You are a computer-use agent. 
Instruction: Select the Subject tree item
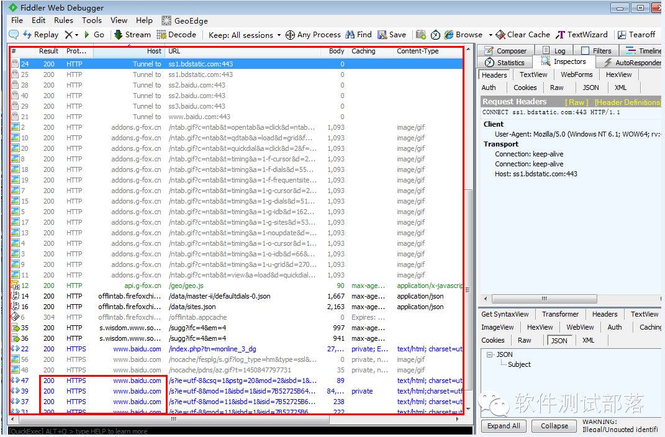point(519,364)
